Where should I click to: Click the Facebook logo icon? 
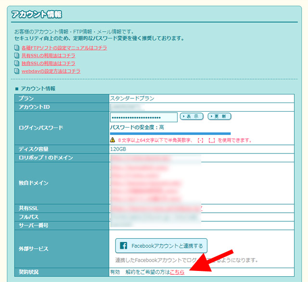pyautogui.click(x=123, y=246)
